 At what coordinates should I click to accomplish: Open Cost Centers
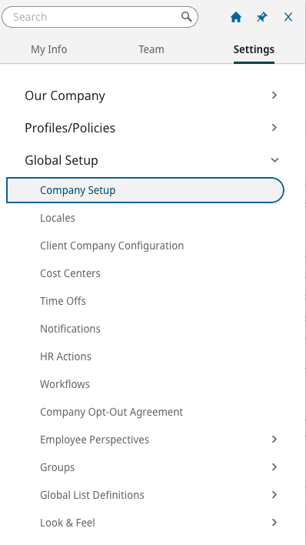[x=70, y=273]
